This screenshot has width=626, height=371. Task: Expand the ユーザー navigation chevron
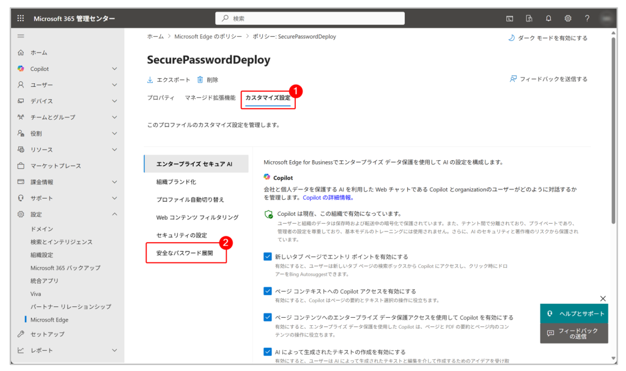click(x=114, y=85)
